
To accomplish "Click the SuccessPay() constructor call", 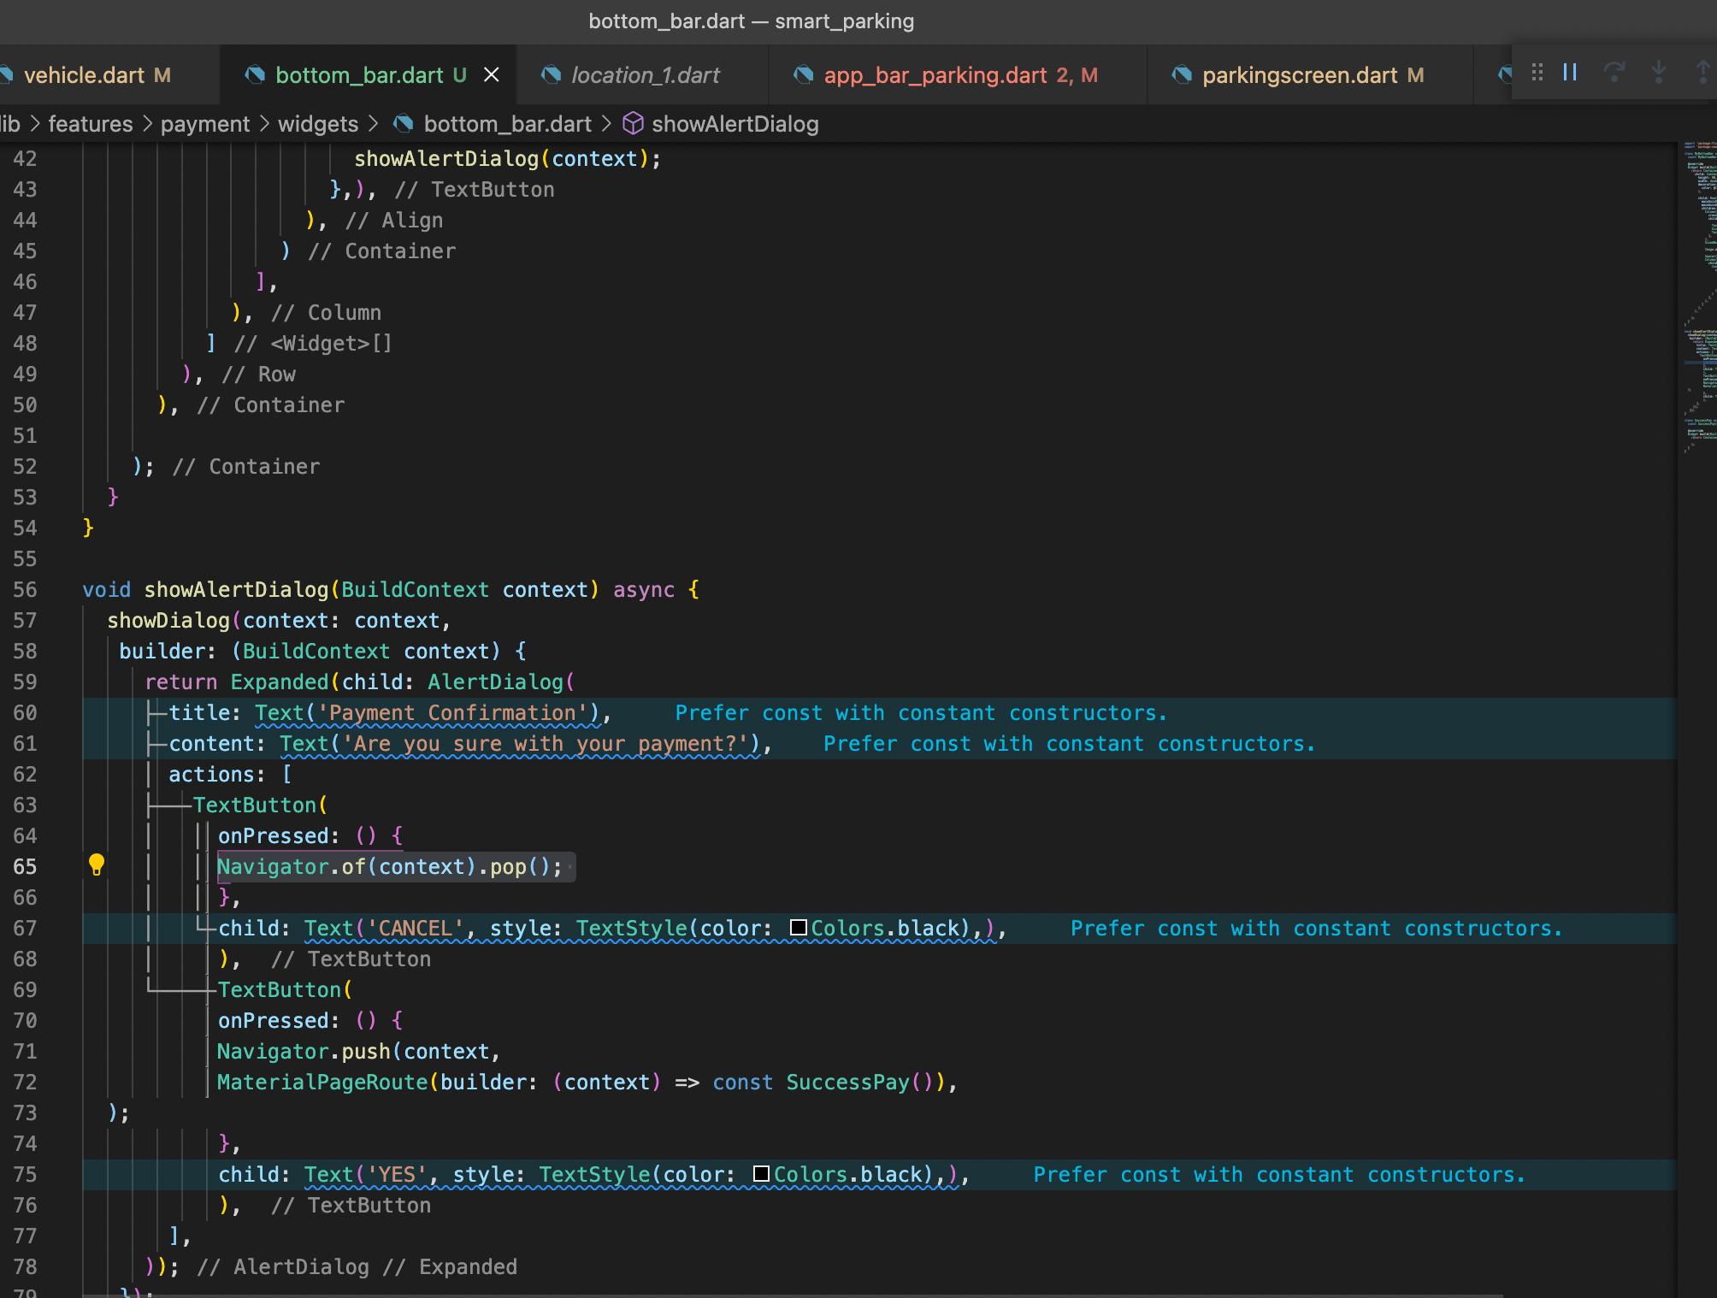I will pyautogui.click(x=860, y=1082).
